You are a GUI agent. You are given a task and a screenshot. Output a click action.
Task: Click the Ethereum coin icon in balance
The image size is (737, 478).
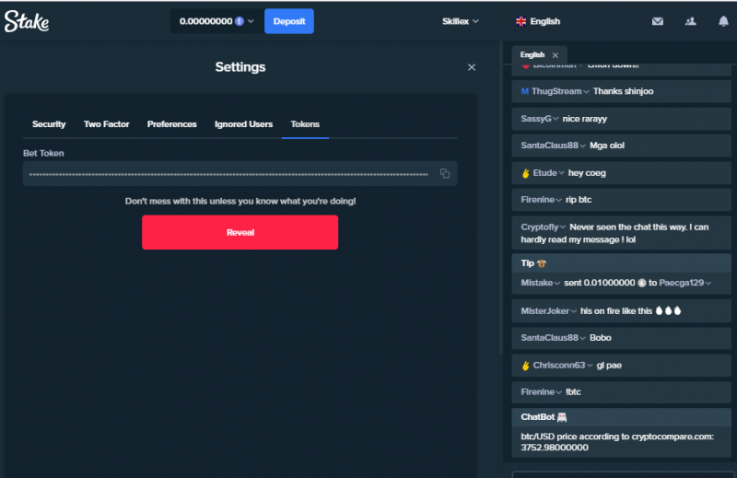tap(240, 21)
